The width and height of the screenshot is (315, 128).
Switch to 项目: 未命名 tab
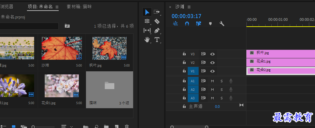click(40, 6)
